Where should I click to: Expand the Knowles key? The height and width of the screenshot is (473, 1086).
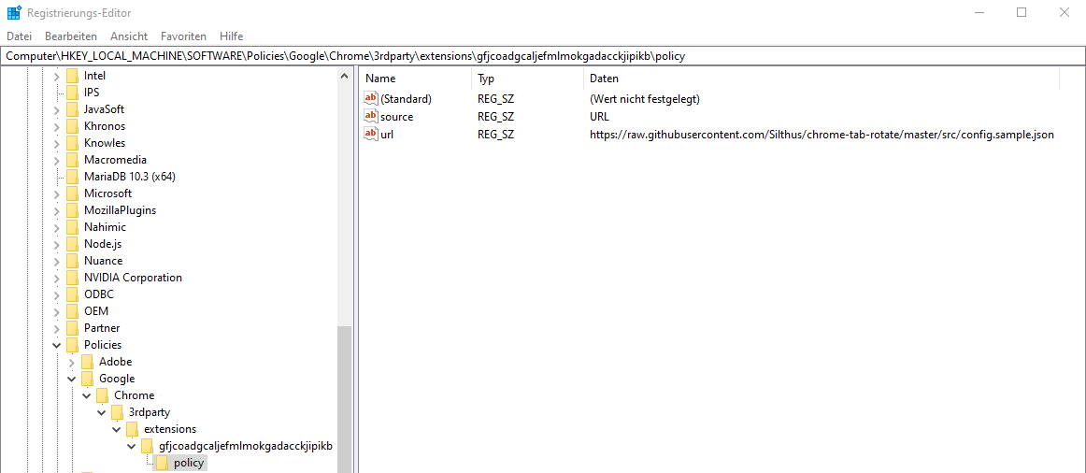(x=57, y=143)
